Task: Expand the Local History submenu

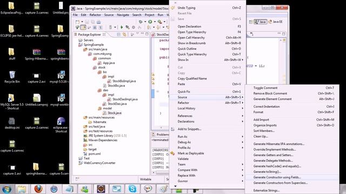Action: tap(207, 108)
